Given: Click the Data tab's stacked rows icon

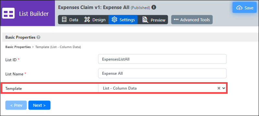Looking at the screenshot, I should click(64, 20).
